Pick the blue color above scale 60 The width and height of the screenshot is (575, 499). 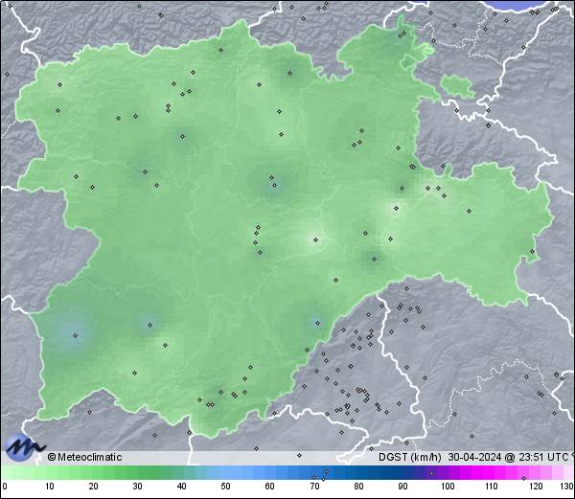[270, 472]
